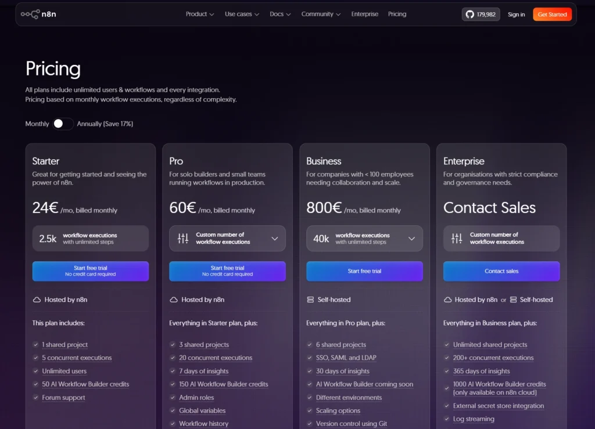Click Unlimited users feature in Starter
Screen dimensions: 595x429
pyautogui.click(x=64, y=371)
